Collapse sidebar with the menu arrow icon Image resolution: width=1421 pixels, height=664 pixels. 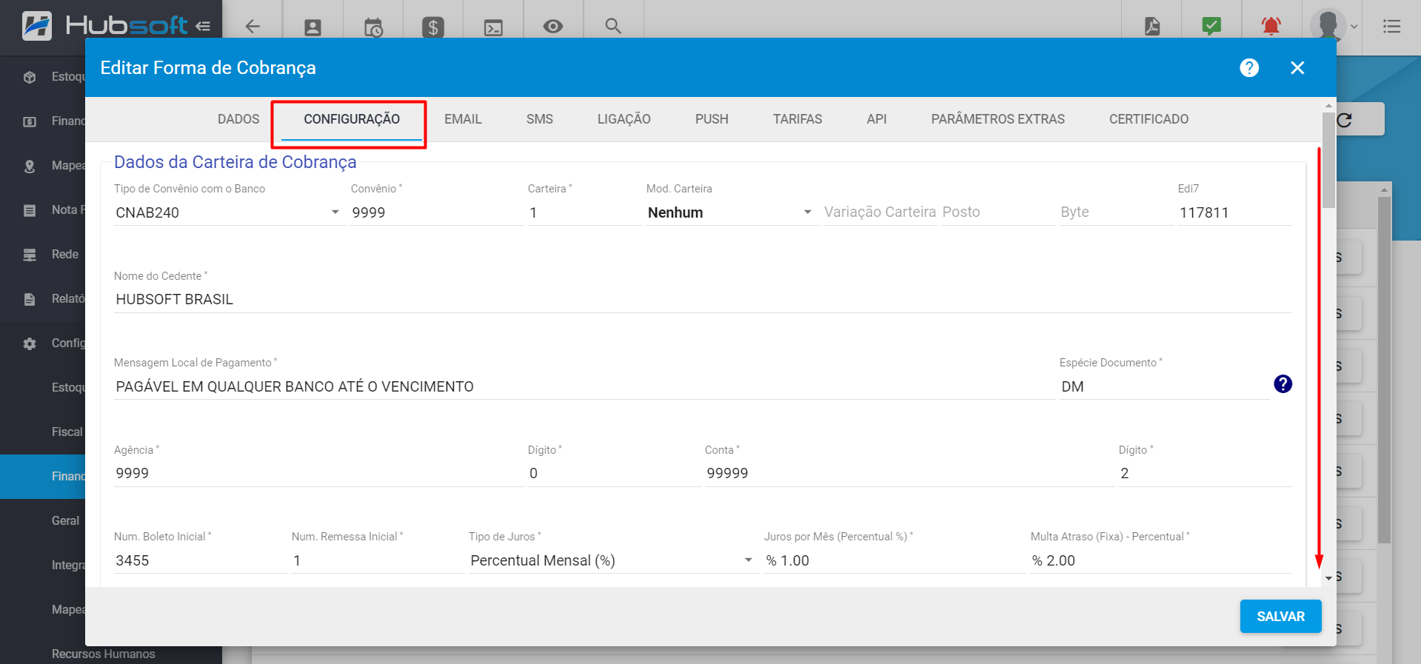coord(203,26)
